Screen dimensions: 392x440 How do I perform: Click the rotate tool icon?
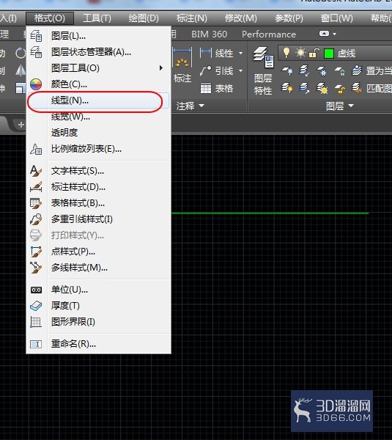tap(21, 53)
